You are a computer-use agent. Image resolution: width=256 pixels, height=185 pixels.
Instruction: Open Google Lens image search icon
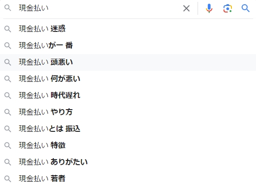coord(228,8)
